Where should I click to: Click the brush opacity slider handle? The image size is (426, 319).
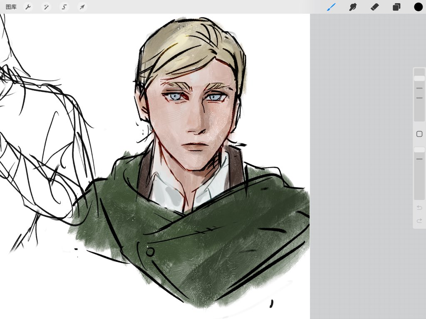[x=419, y=150]
